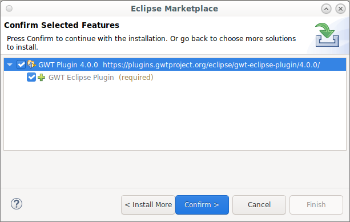Click the green plus feature icon
Image resolution: width=350 pixels, height=222 pixels.
click(x=41, y=78)
